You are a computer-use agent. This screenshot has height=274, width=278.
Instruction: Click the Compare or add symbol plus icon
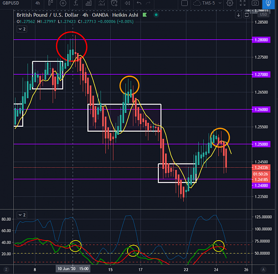click(x=63, y=3)
